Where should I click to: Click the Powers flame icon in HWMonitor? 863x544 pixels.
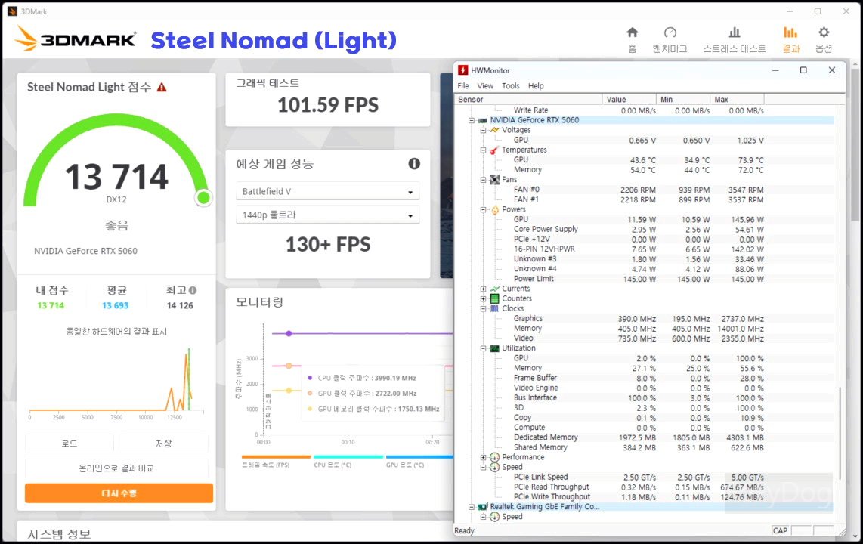[494, 209]
